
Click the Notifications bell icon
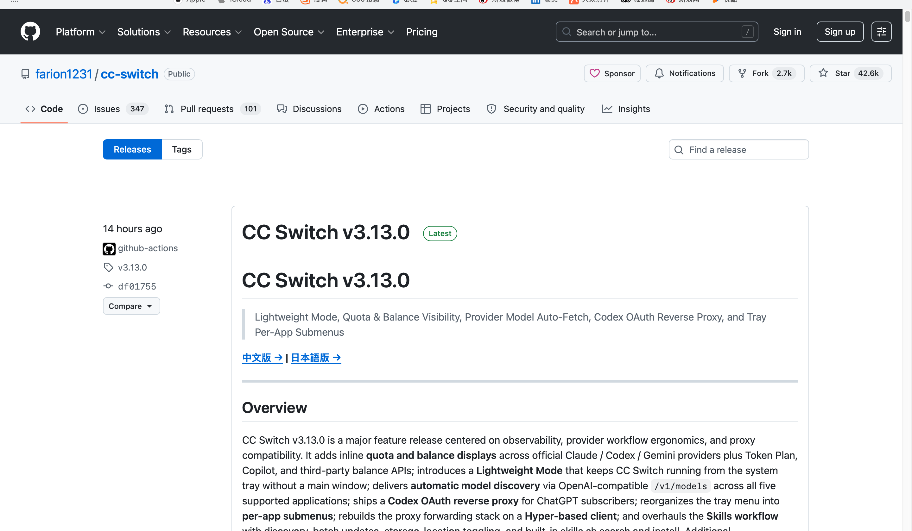(659, 73)
